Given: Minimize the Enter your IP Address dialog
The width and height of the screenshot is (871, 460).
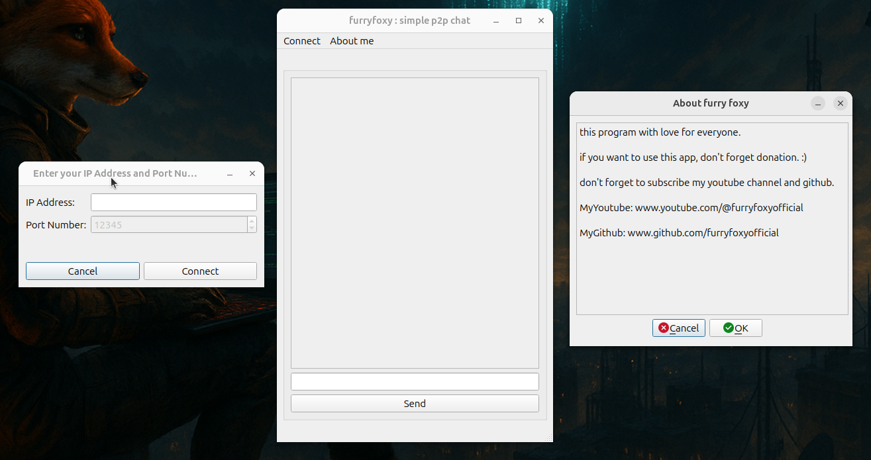Looking at the screenshot, I should click(x=230, y=173).
